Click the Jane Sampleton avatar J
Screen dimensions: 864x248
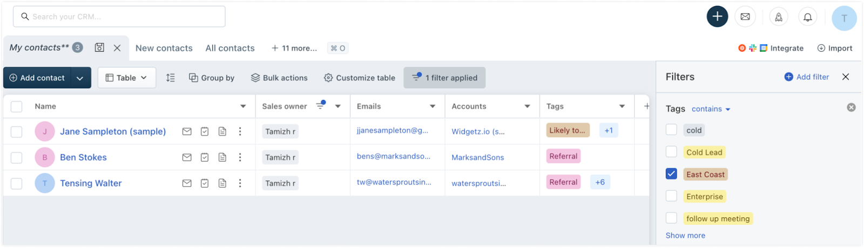[45, 131]
